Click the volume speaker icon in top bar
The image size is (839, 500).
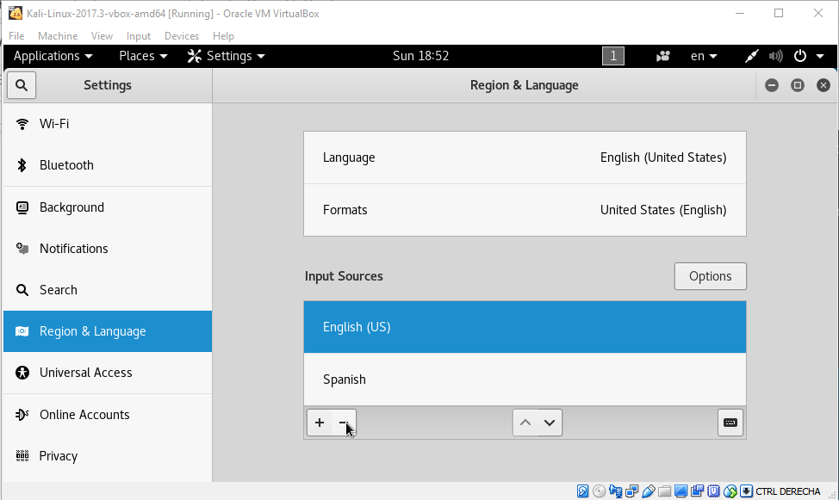776,56
